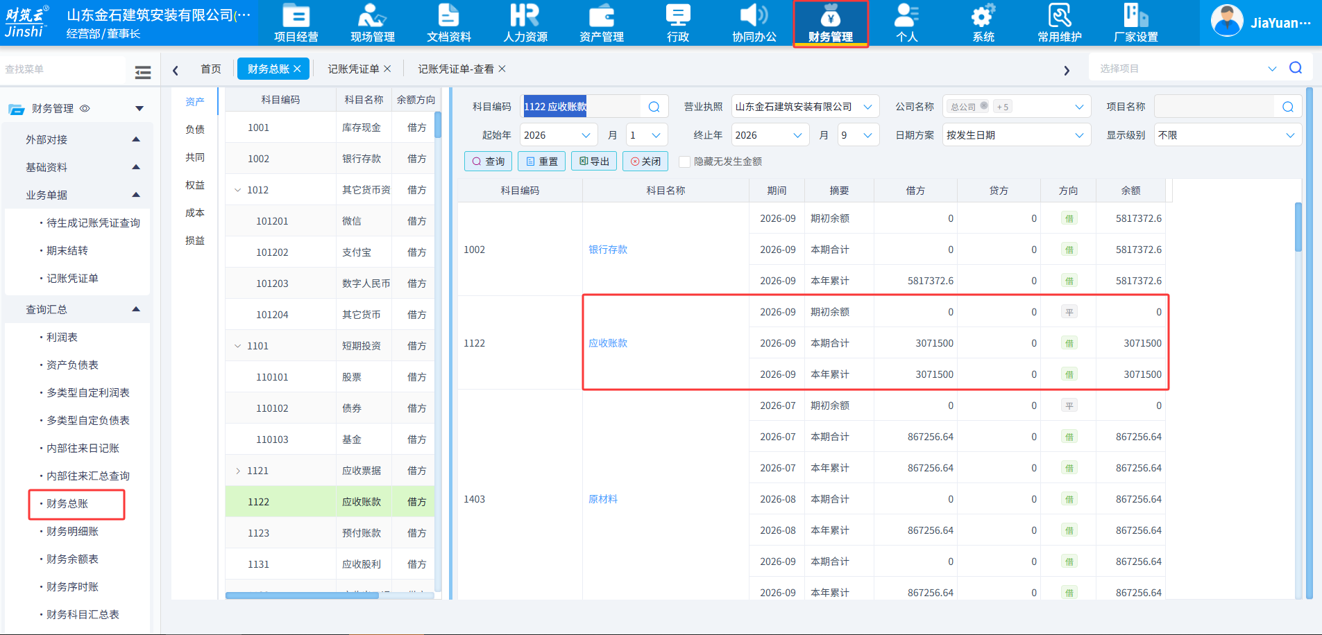Click the search icon in 项目名称 field

pos(1288,107)
